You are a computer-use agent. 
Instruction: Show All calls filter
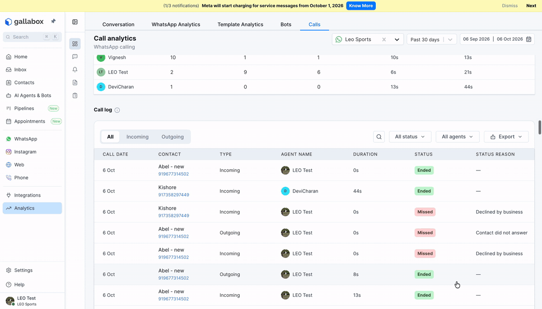[110, 137]
